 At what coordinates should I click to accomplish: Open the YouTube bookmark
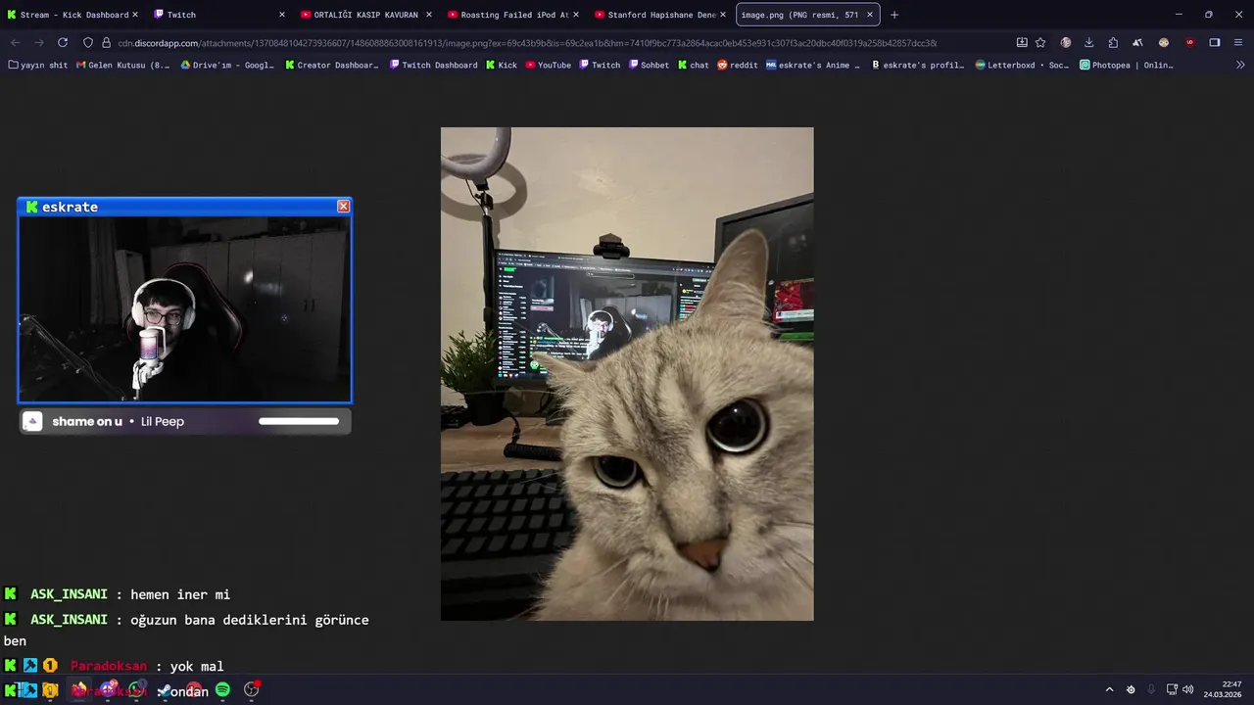point(549,65)
